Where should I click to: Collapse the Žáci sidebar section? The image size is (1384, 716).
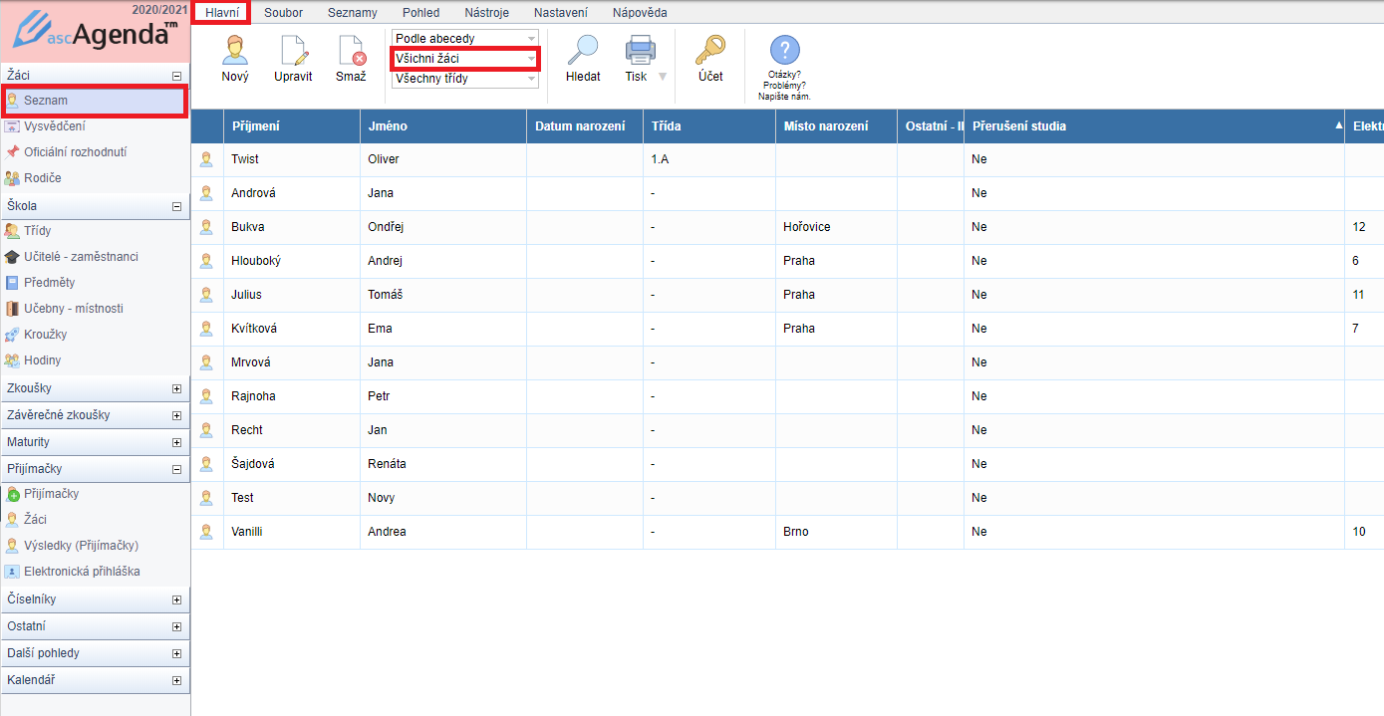(176, 76)
